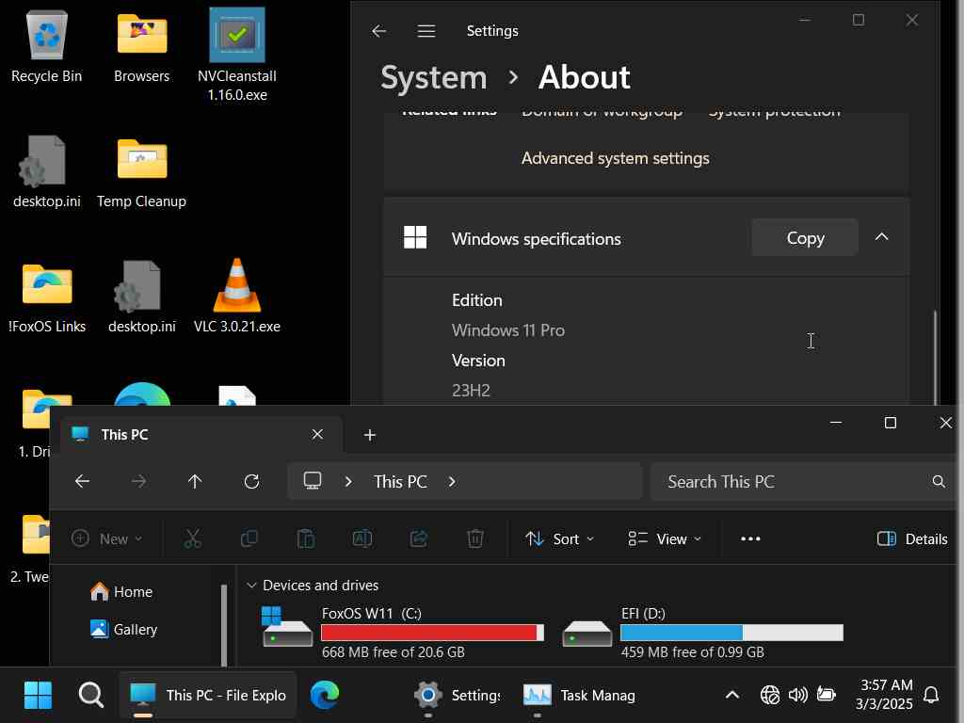This screenshot has width=964, height=723.
Task: Select the !FoxOS Links folder icon
Action: tap(47, 297)
